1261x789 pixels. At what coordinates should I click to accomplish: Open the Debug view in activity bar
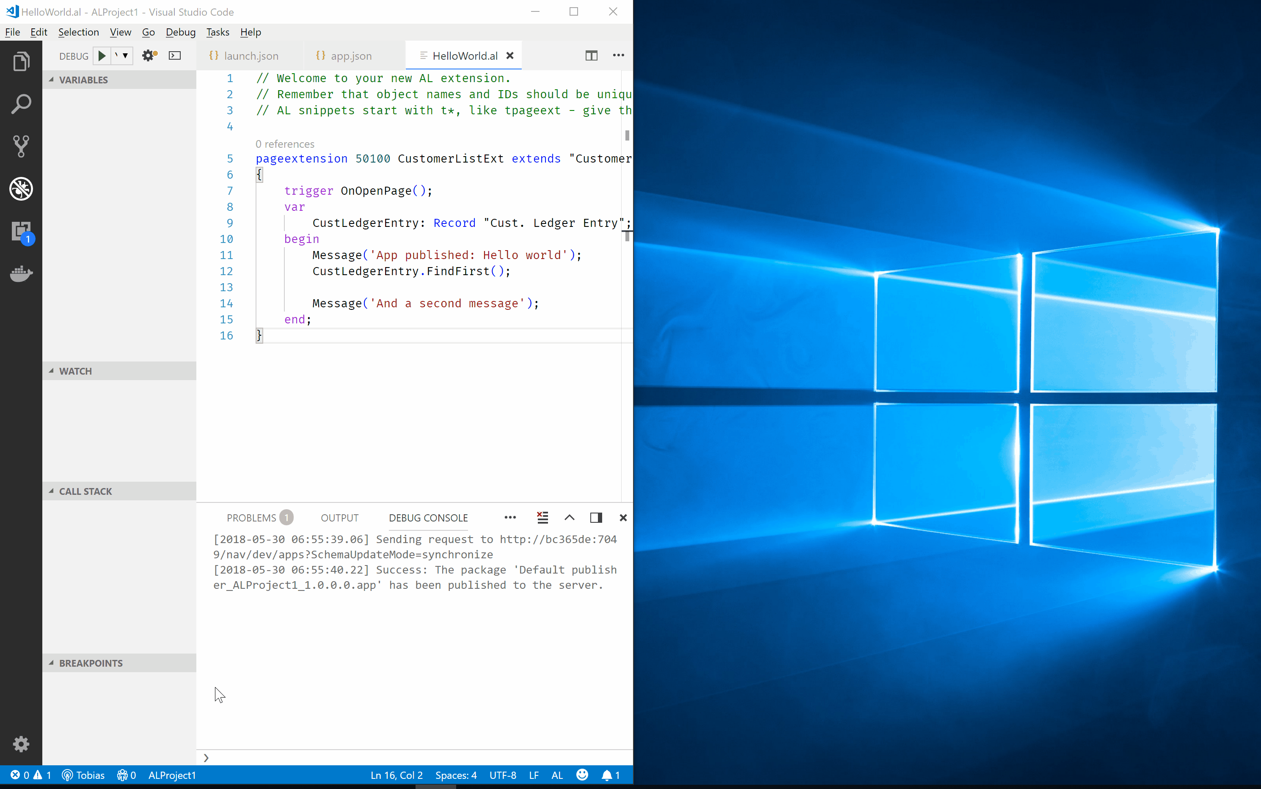tap(21, 189)
